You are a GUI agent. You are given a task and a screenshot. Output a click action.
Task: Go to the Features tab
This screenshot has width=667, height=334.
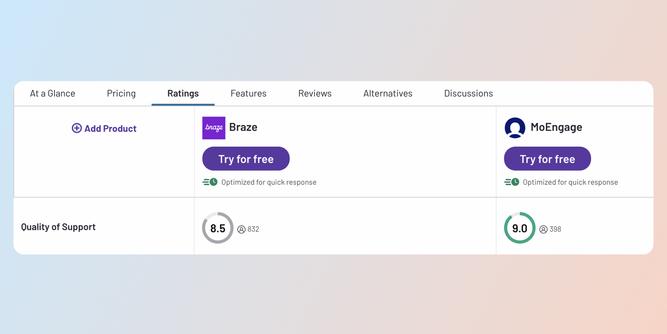tap(248, 93)
